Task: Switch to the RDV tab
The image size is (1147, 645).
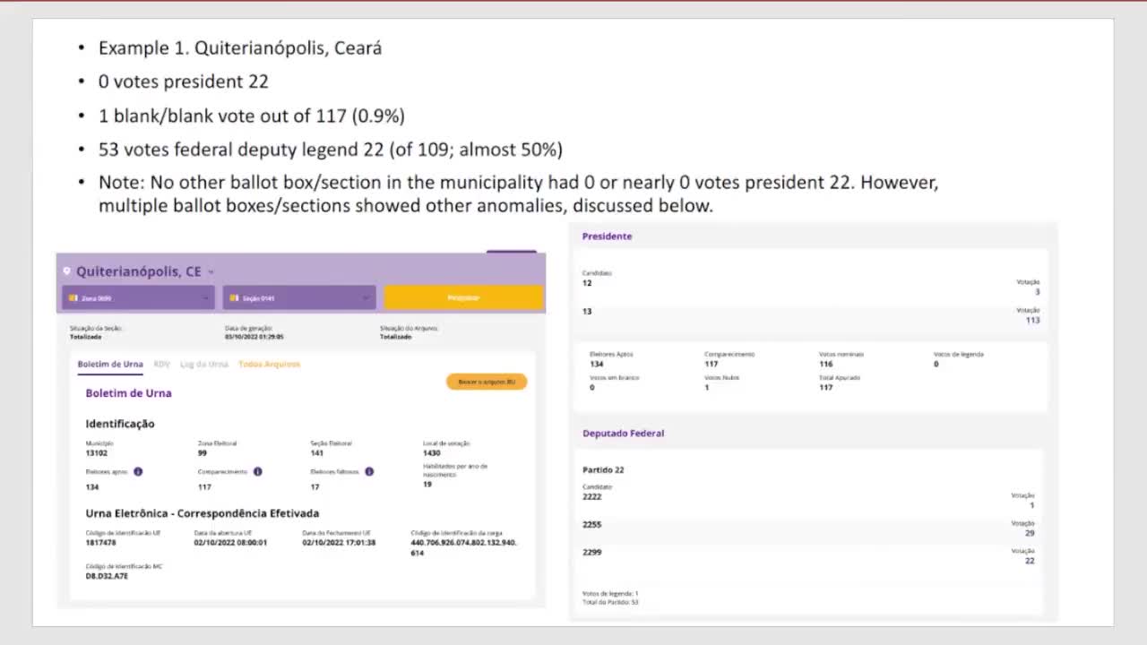Action: click(161, 365)
